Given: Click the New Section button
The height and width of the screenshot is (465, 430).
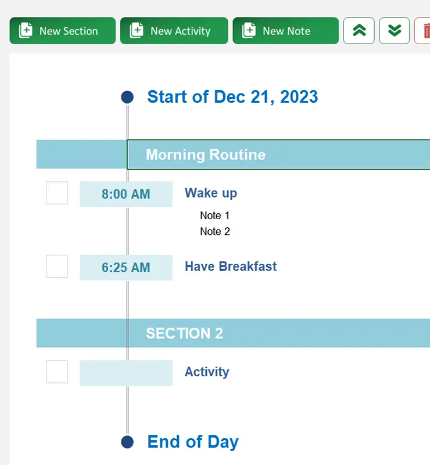Looking at the screenshot, I should pos(62,31).
